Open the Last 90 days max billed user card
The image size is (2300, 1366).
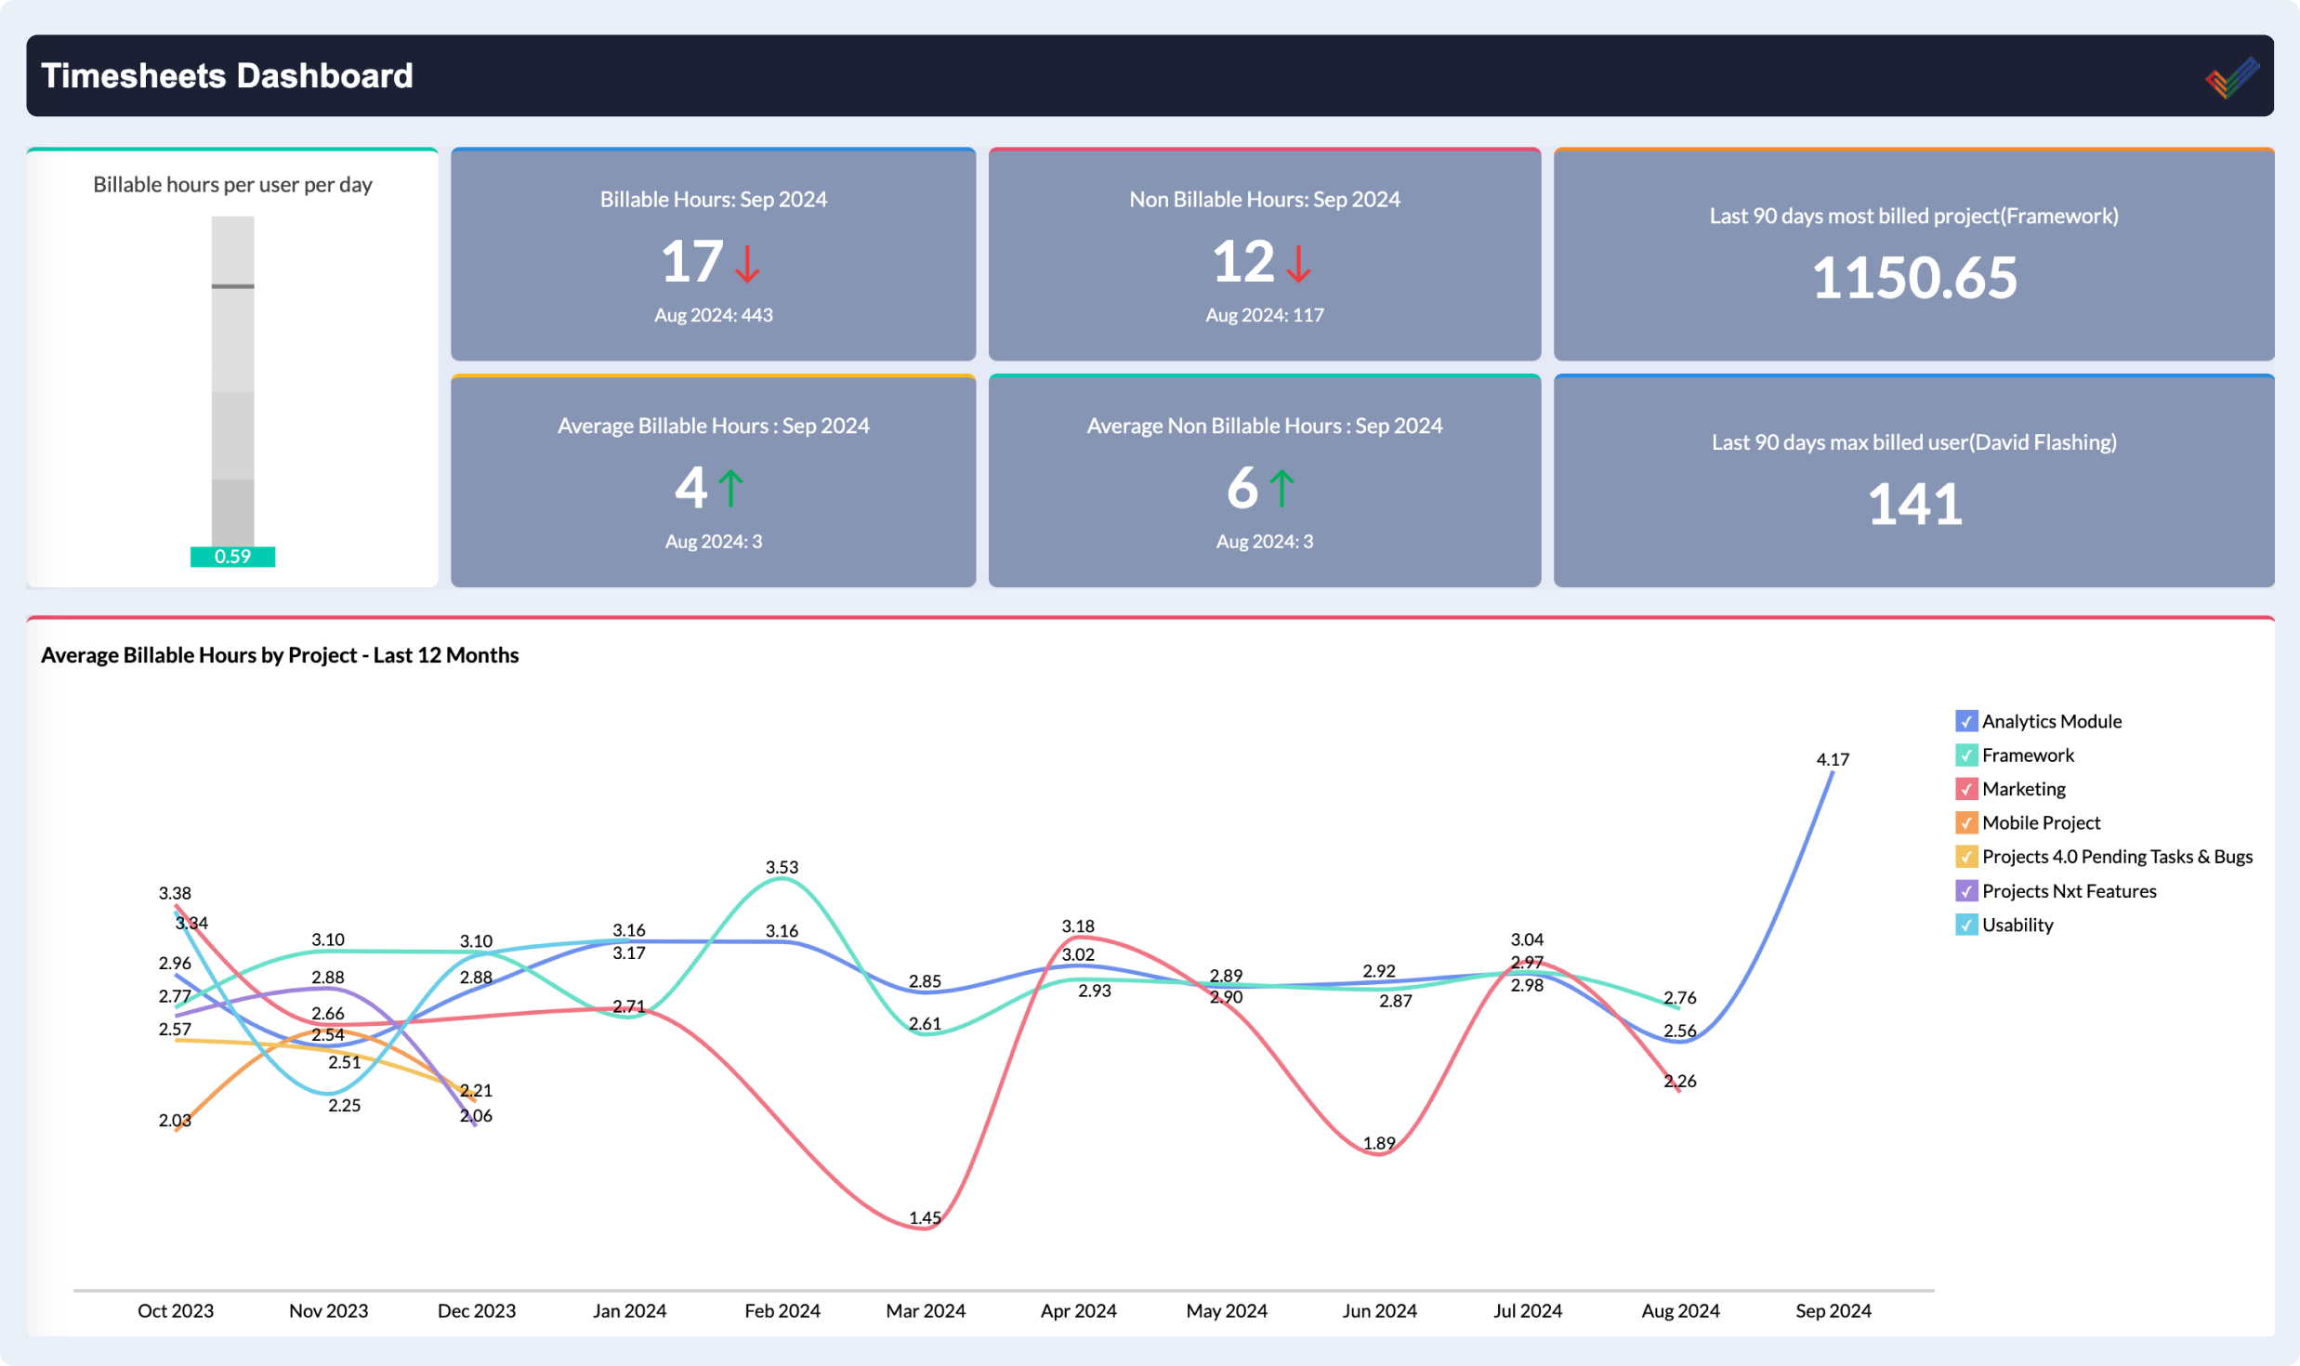(x=1913, y=481)
